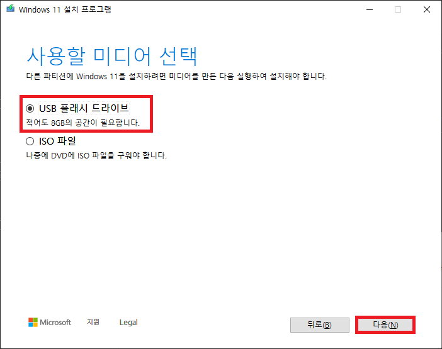
Task: Click the text 적어도 8GB의 공간이 필요합니다.
Action: (83, 123)
